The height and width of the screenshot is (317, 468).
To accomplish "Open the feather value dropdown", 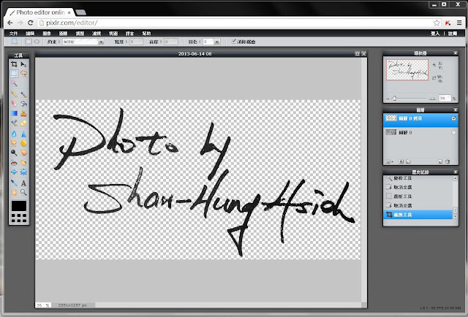I will (x=217, y=42).
